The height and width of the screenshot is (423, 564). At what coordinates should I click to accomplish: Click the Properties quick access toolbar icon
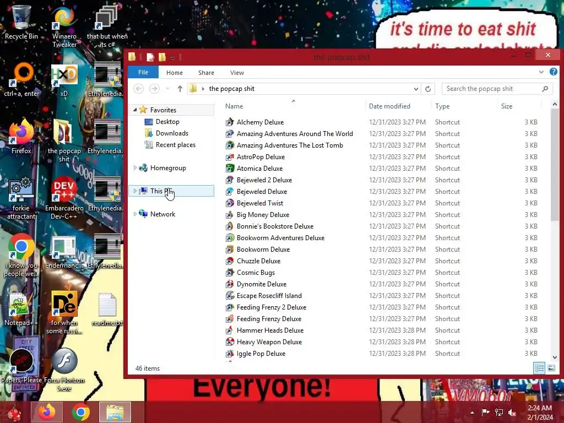150,57
